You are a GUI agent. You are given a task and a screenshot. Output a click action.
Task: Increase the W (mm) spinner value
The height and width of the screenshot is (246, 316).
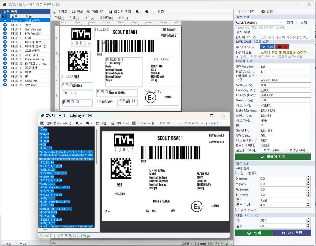tap(308, 188)
